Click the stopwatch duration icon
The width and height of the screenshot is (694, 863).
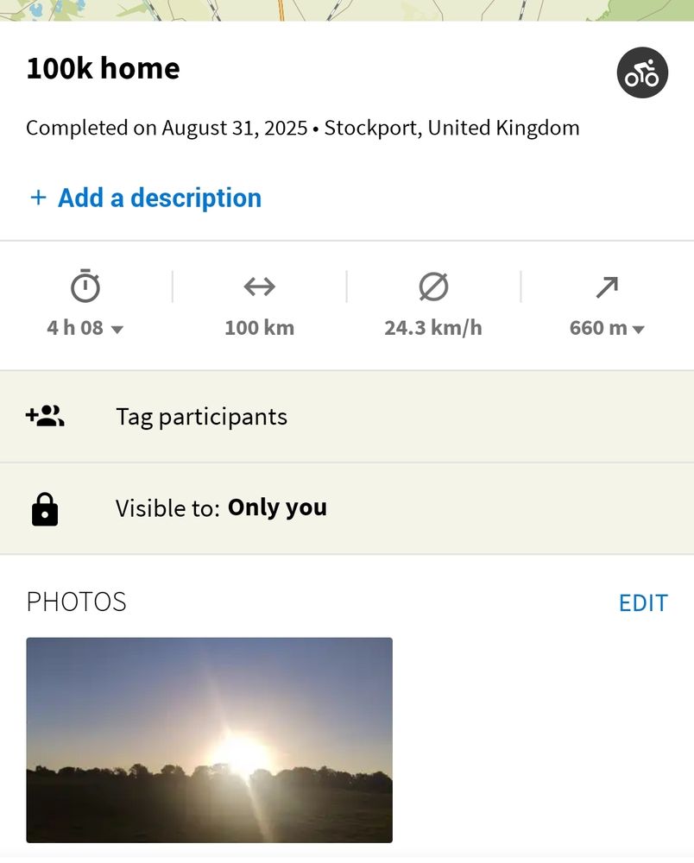pos(85,287)
